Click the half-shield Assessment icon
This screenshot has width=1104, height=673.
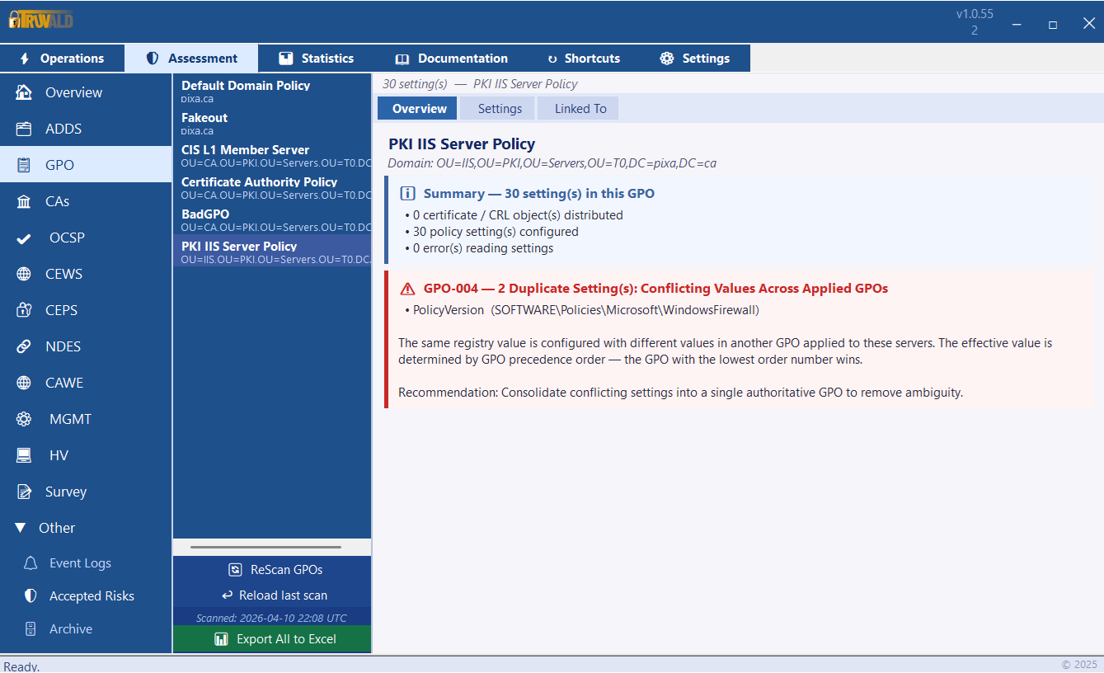(x=153, y=59)
